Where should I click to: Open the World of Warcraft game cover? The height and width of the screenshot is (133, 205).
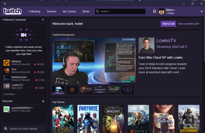click(x=113, y=119)
